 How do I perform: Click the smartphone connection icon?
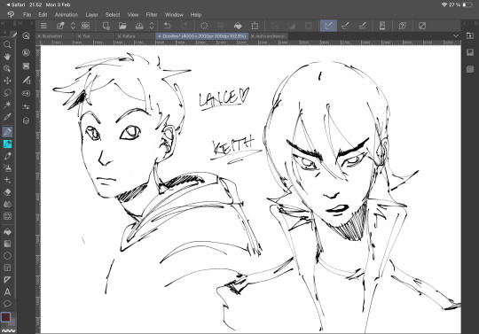pos(382,26)
